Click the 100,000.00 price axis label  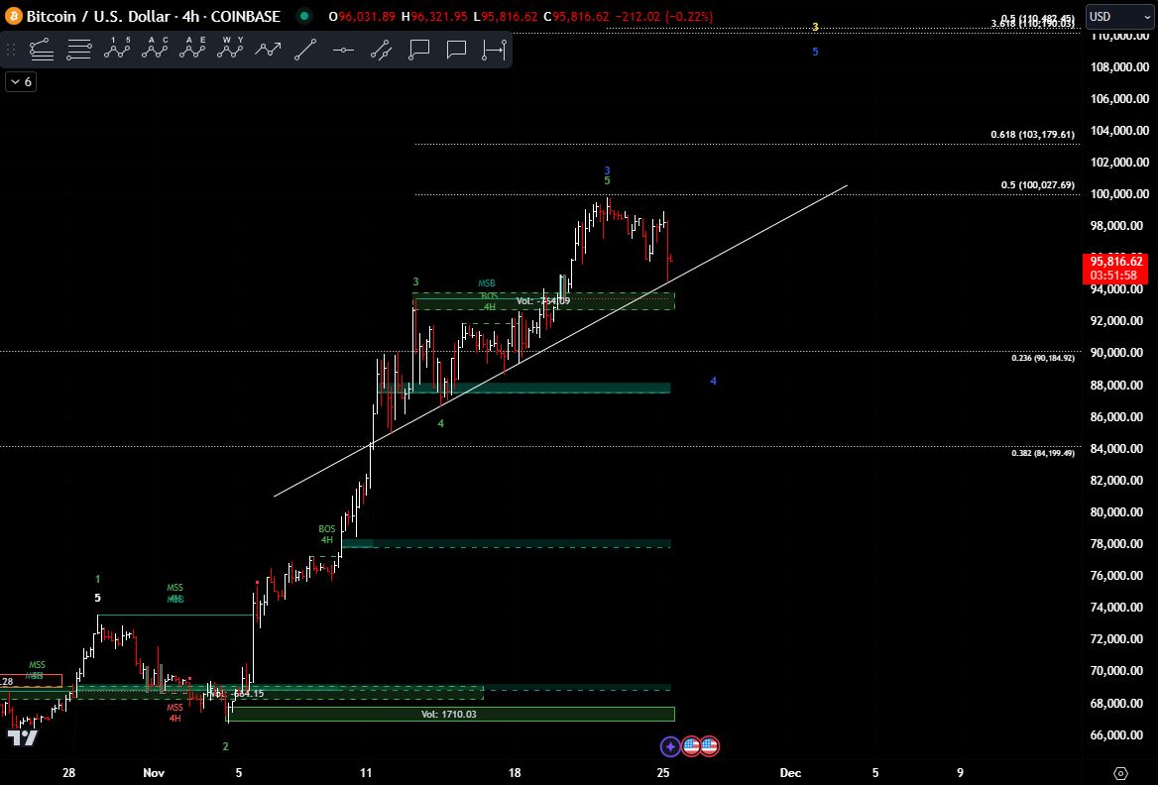pos(1119,194)
